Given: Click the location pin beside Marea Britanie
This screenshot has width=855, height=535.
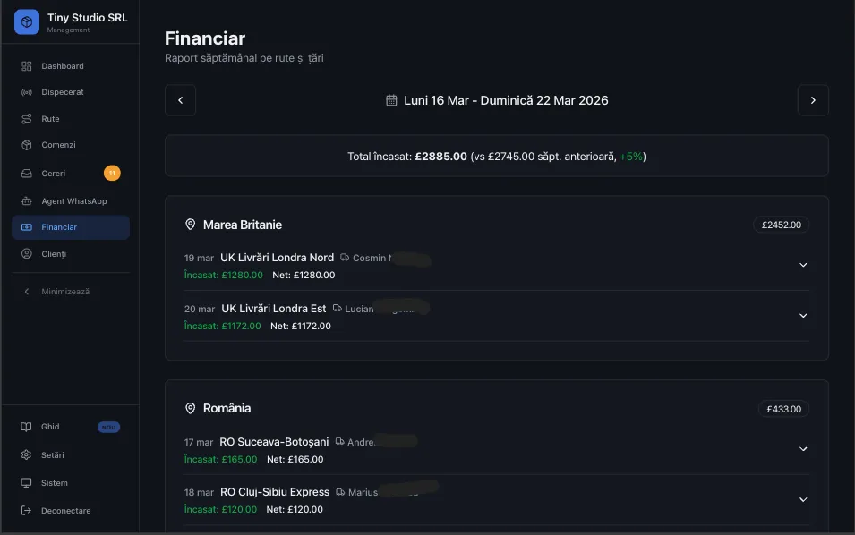Looking at the screenshot, I should [190, 225].
